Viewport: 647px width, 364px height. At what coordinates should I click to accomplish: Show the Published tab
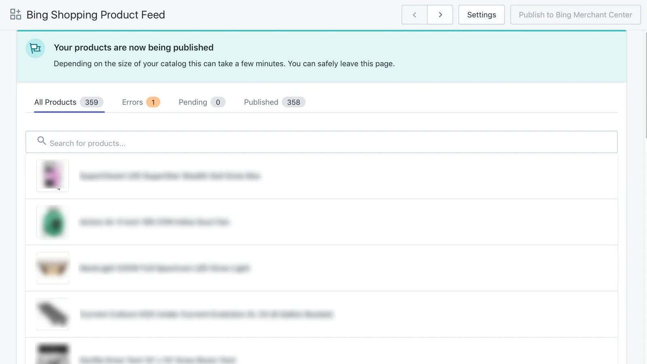[x=274, y=102]
